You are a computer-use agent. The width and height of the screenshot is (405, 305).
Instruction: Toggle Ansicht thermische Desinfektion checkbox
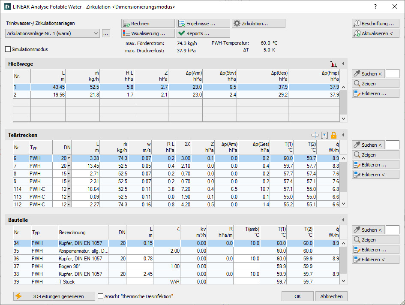[100, 296]
